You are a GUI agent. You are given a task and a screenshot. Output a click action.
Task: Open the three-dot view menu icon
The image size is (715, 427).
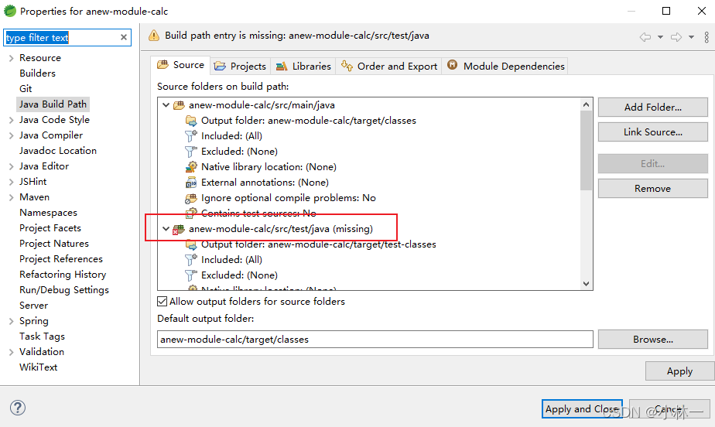click(x=706, y=37)
